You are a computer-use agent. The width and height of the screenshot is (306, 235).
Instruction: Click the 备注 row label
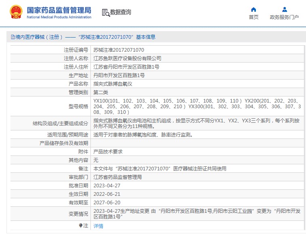pyautogui.click(x=83, y=169)
